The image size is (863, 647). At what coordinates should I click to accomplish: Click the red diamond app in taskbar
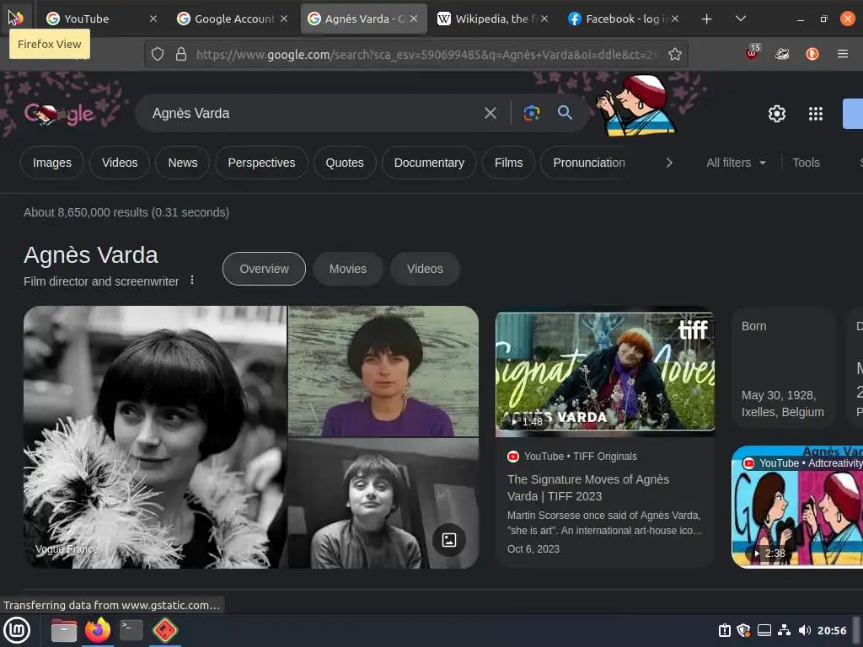[165, 630]
